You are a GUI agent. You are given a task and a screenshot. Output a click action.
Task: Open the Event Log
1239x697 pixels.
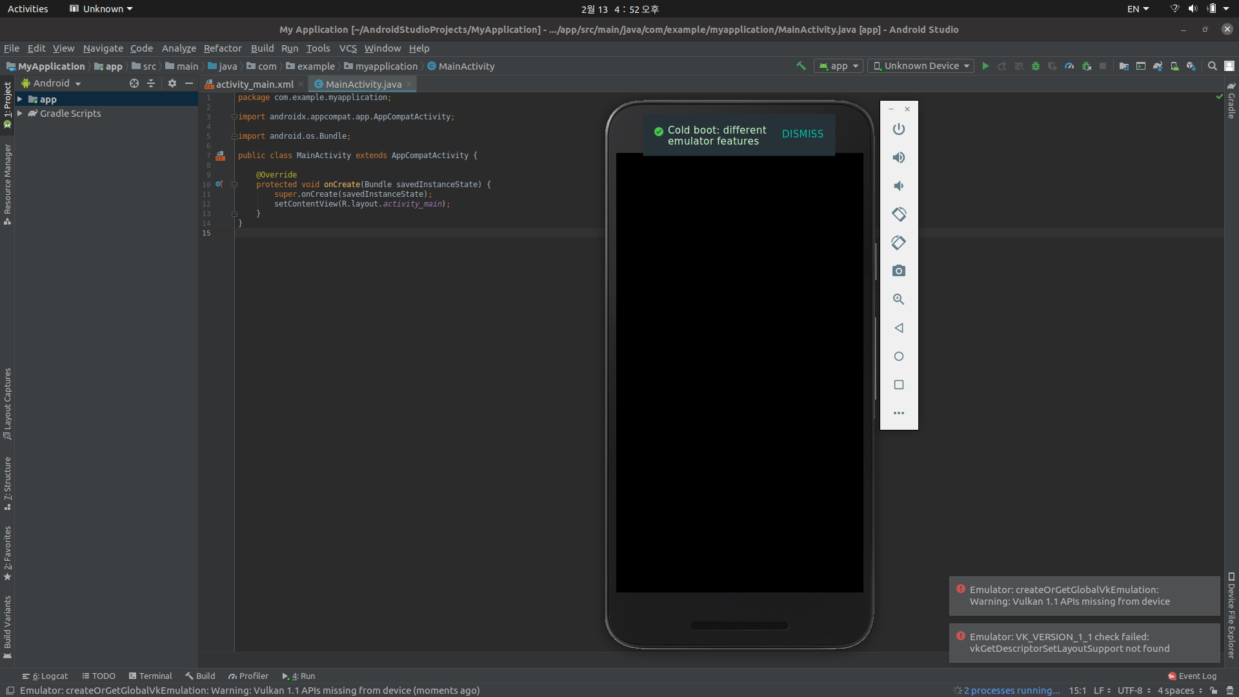(x=1193, y=676)
